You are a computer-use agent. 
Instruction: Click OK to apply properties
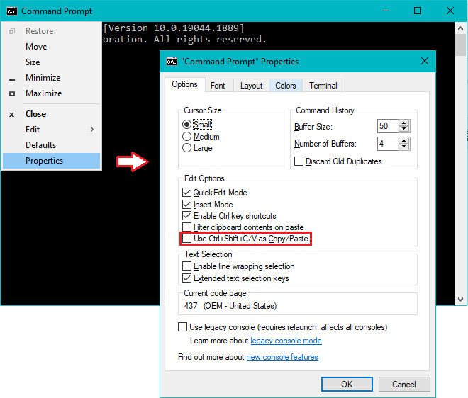[347, 385]
